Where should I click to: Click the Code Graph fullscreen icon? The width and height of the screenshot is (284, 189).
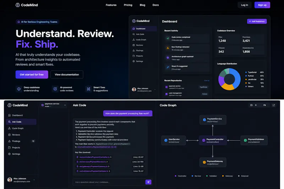click(274, 105)
